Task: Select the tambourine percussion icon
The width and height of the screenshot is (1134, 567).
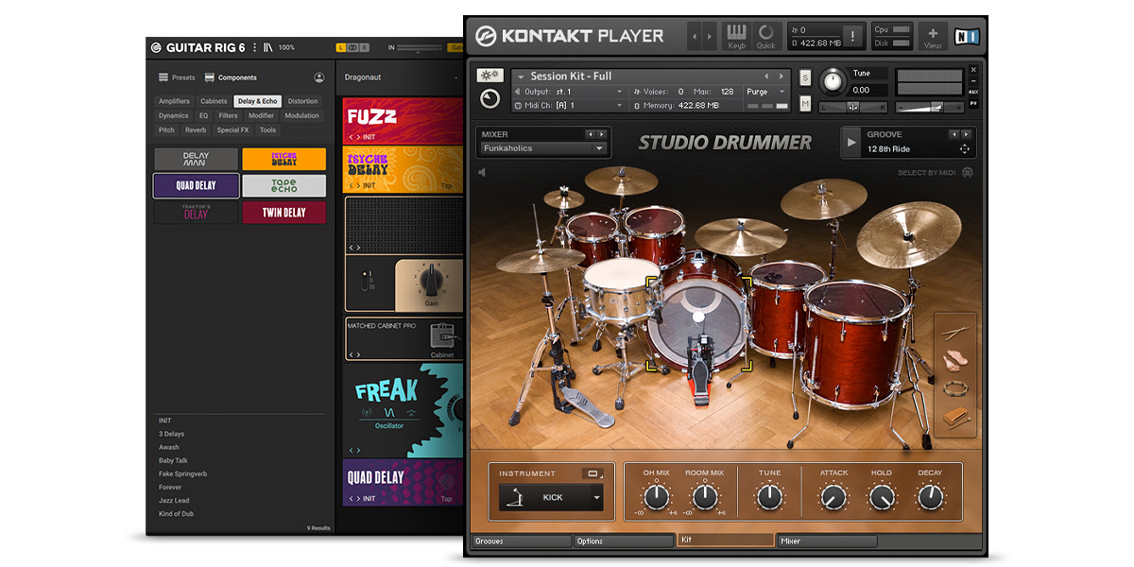Action: click(x=956, y=387)
